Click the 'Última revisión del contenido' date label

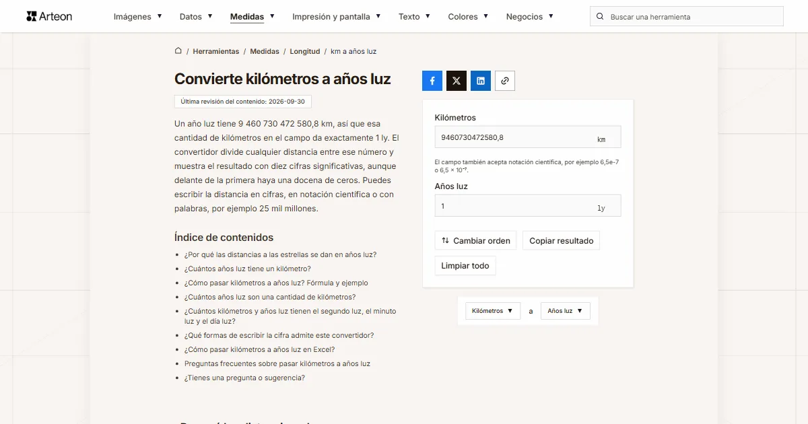pos(242,102)
